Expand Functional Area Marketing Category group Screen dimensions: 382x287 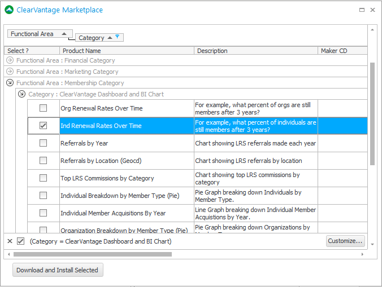click(10, 72)
